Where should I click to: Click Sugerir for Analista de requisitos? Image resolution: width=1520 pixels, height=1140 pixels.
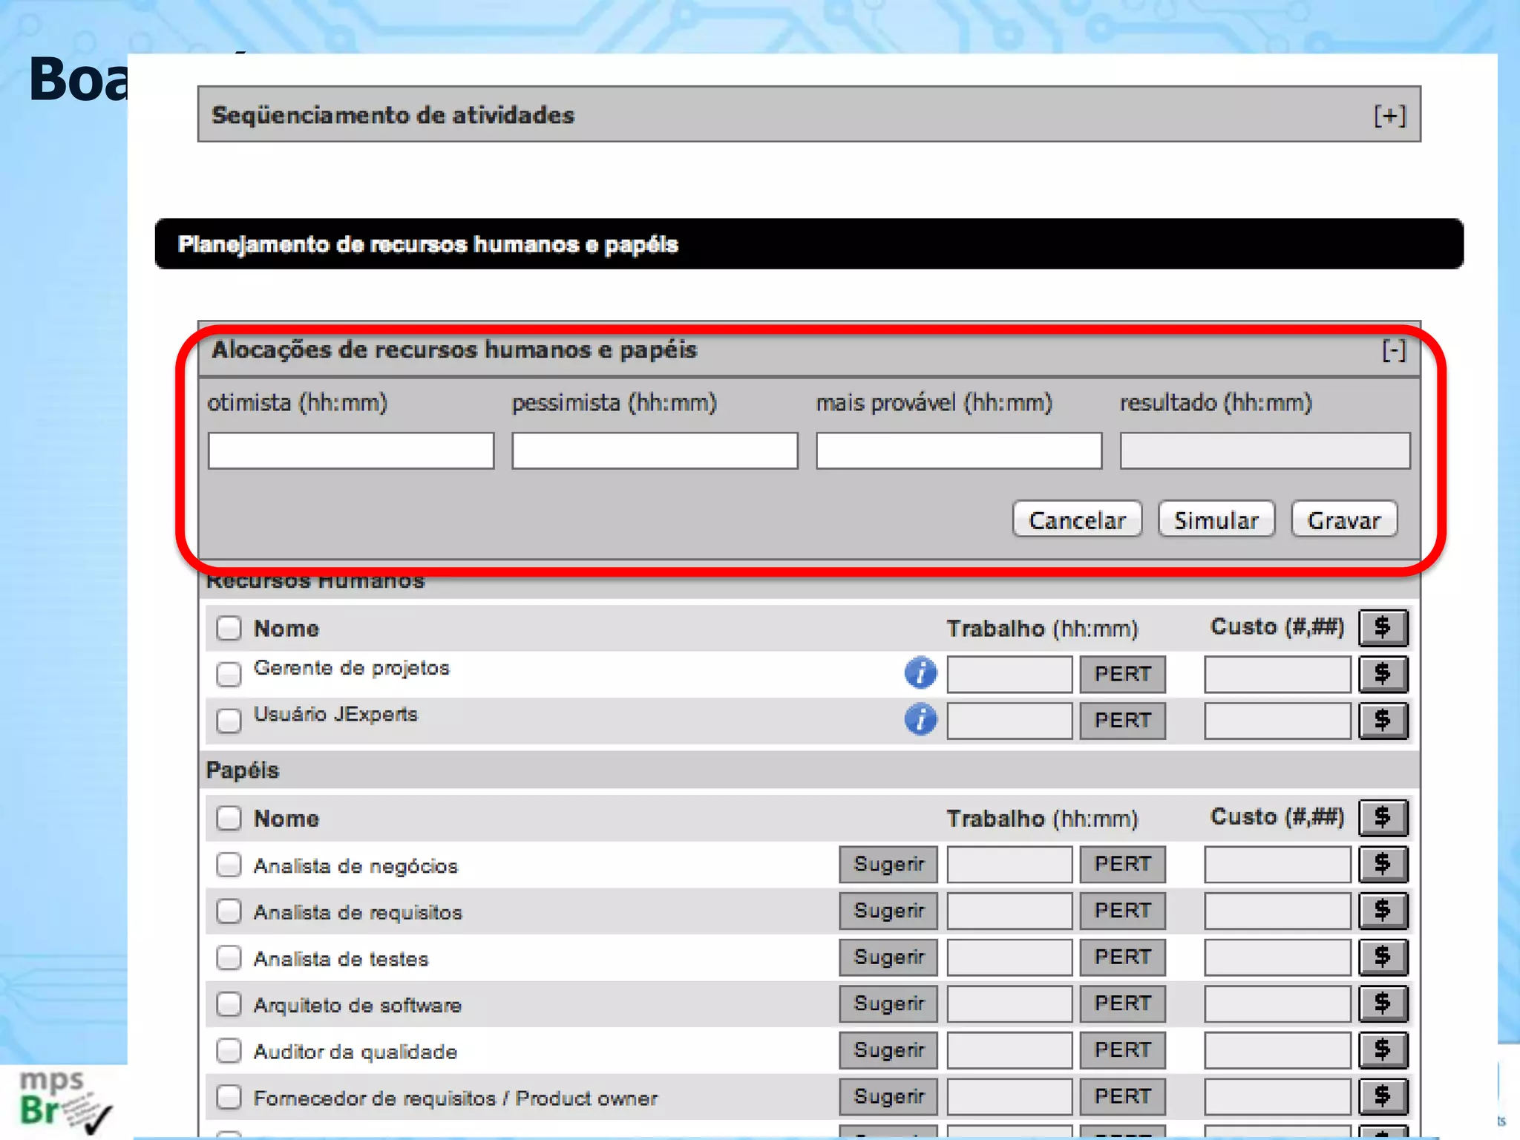[x=888, y=911]
